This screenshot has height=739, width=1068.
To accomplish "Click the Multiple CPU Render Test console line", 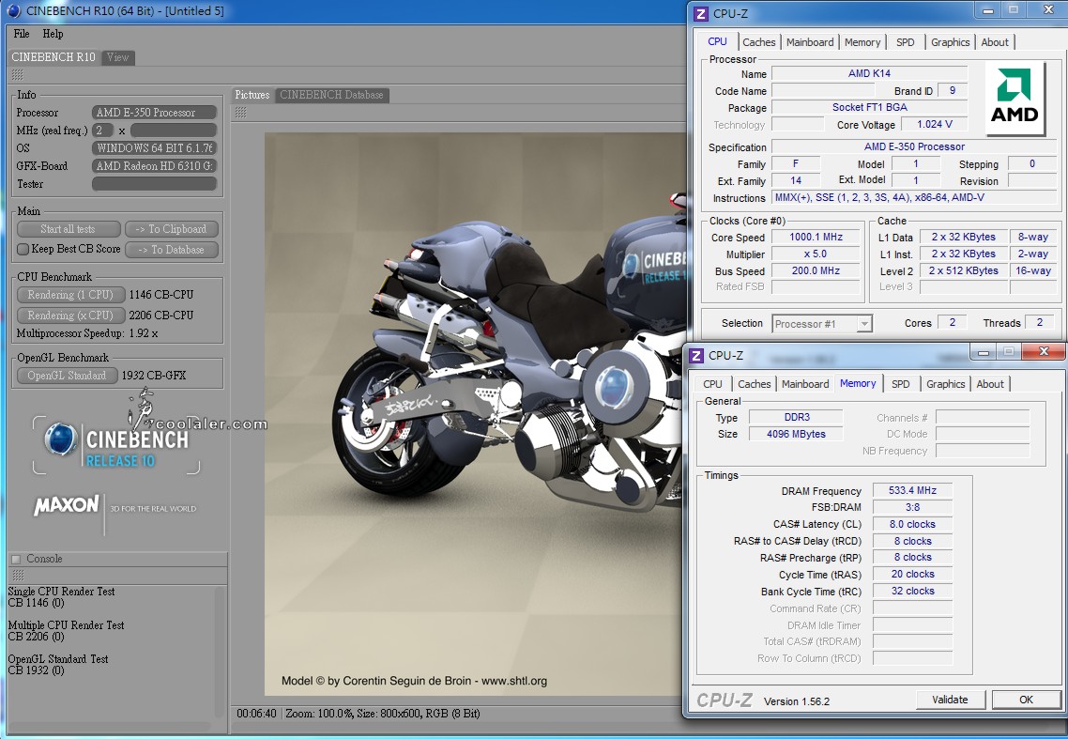I will tap(66, 625).
